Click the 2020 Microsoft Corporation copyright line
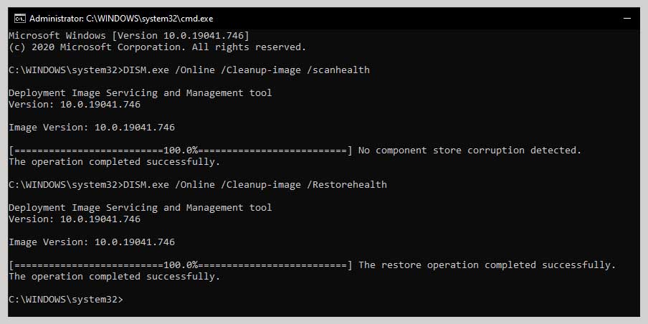648x324 pixels. point(157,47)
